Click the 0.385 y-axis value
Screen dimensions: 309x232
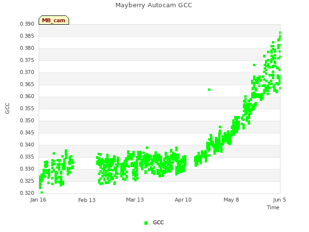pyautogui.click(x=27, y=36)
